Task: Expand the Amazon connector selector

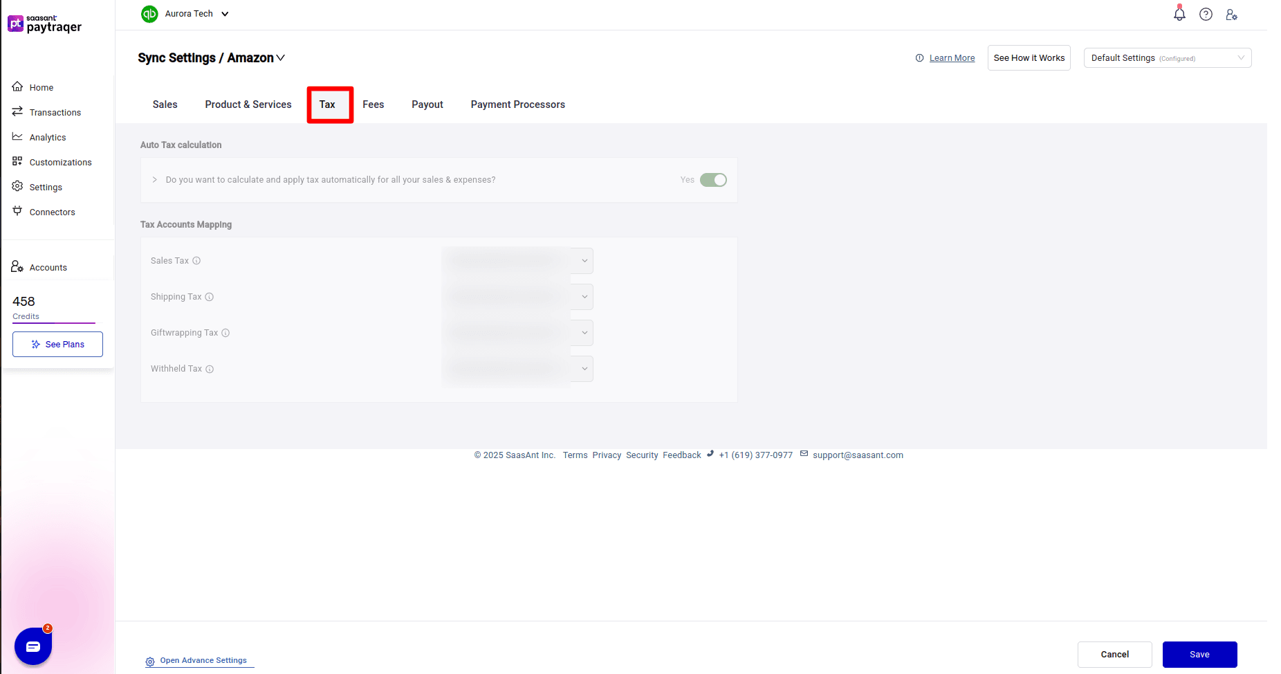Action: click(x=282, y=58)
